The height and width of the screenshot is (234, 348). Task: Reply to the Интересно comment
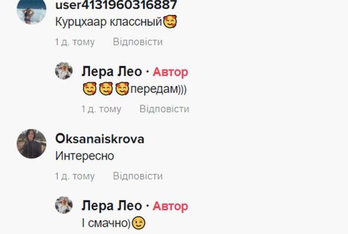point(137,176)
